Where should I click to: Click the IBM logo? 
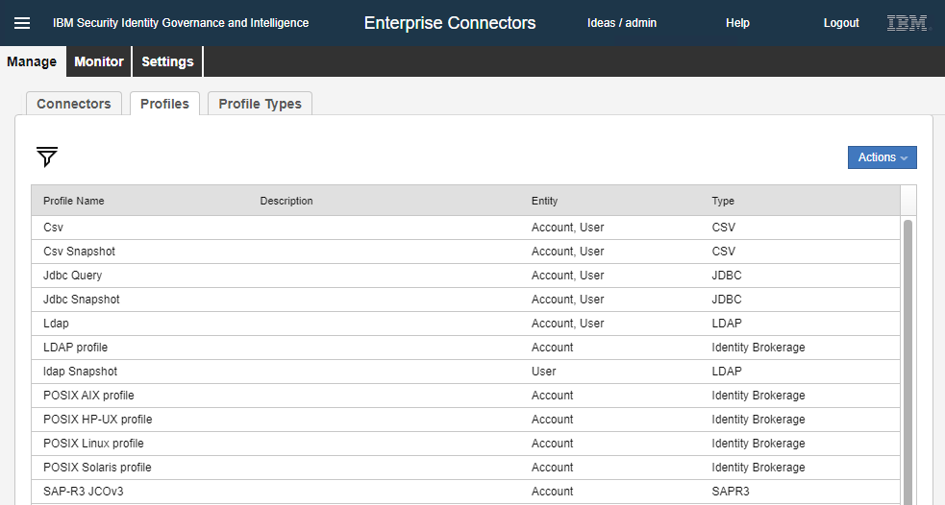pyautogui.click(x=908, y=23)
